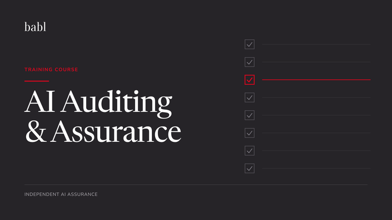The width and height of the screenshot is (392, 220).
Task: Click the INDEPENDENT AI ASSURANCE footer text
Action: point(61,195)
